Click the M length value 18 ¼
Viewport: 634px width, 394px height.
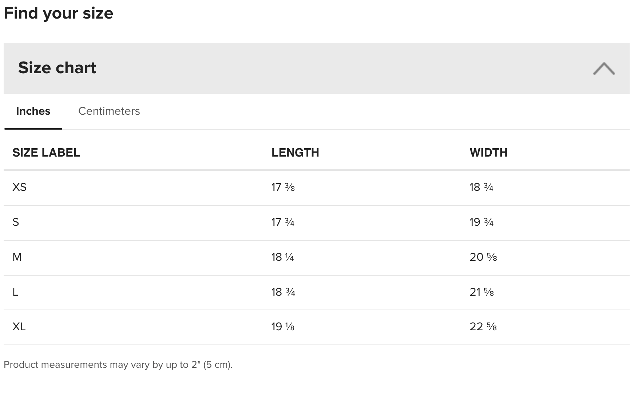coord(282,257)
